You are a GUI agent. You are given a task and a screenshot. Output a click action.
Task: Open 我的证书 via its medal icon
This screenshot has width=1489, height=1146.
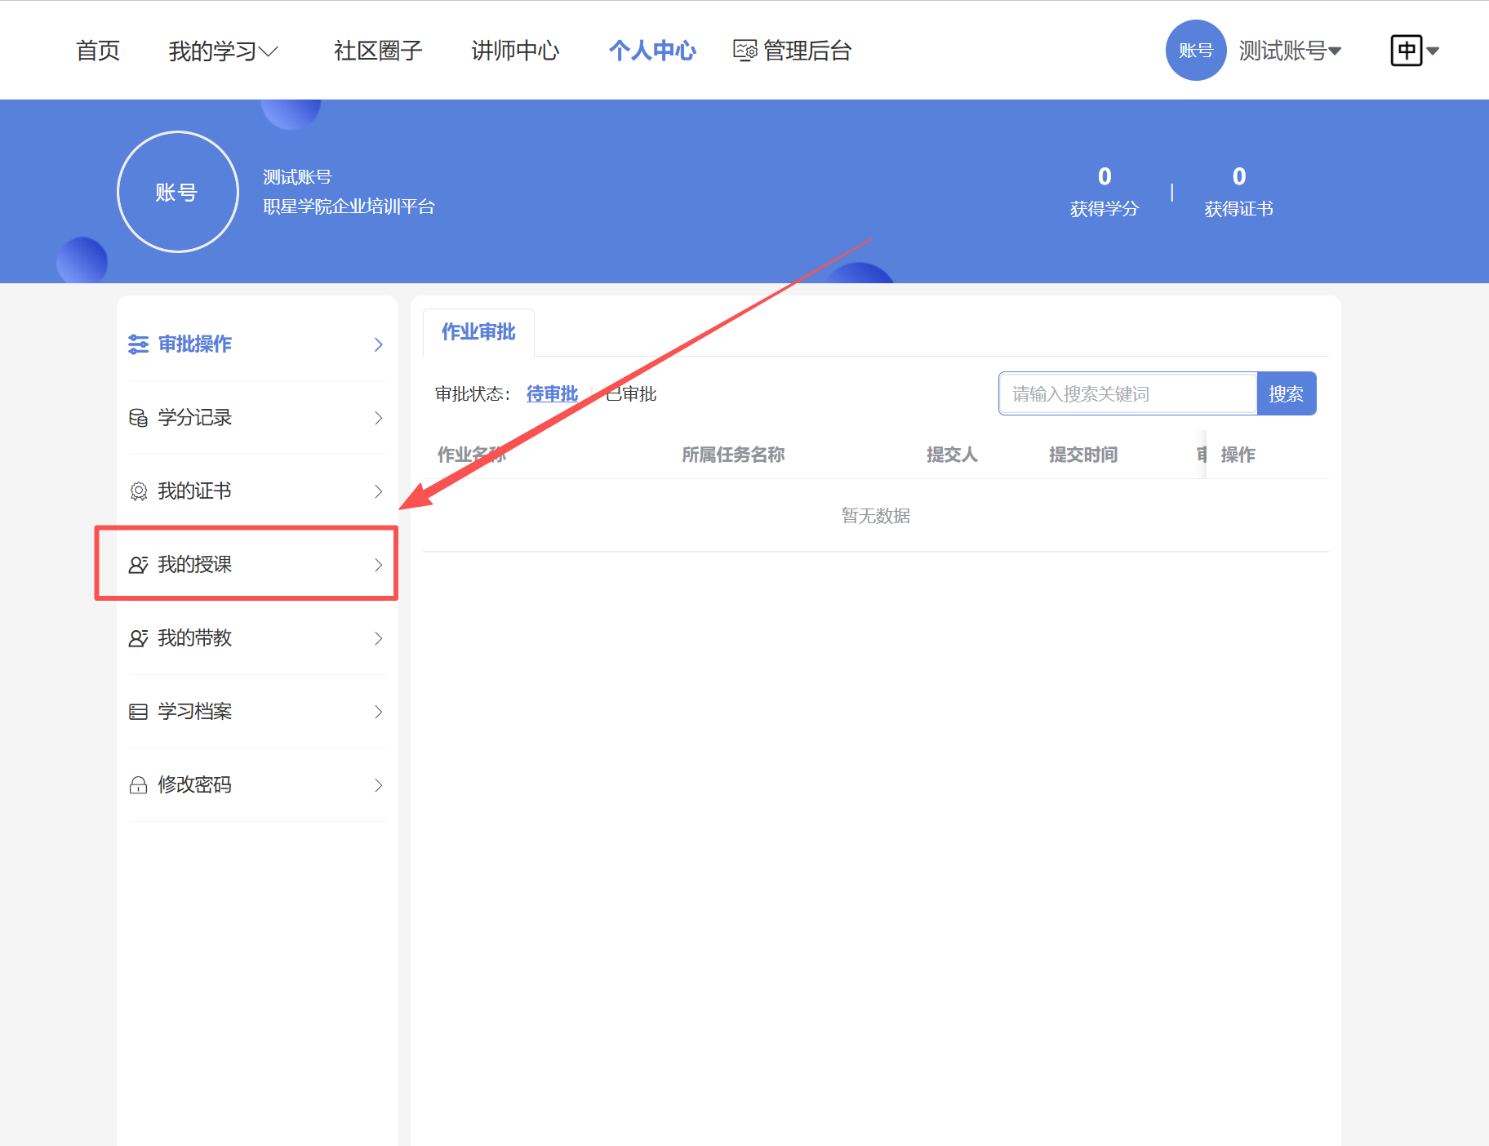[137, 491]
